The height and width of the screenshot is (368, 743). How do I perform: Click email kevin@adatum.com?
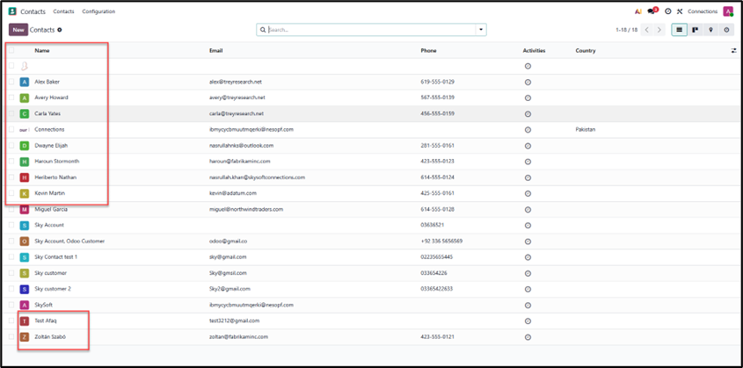pos(233,193)
